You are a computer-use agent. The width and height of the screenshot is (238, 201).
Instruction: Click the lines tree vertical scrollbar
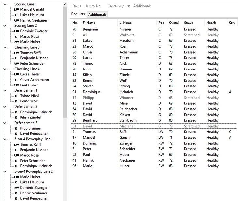pos(65,65)
